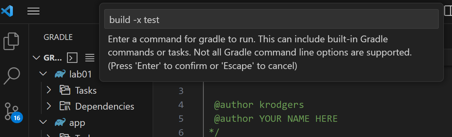Click the elephant icon beside lab01
Image resolution: width=452 pixels, height=137 pixels.
tap(60, 74)
